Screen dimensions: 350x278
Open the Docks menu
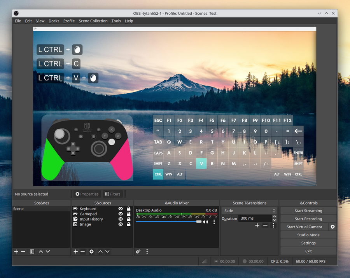point(54,21)
